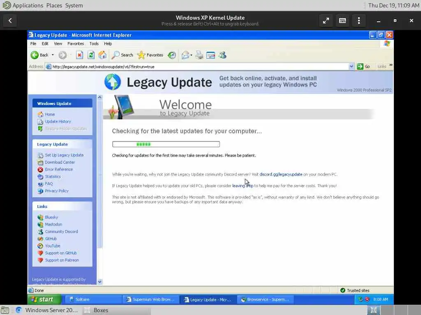Open the History clock icon
421x315 pixels.
click(172, 55)
